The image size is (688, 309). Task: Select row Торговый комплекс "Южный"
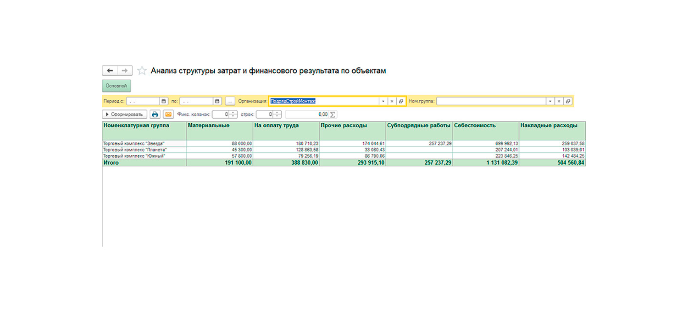(x=144, y=156)
